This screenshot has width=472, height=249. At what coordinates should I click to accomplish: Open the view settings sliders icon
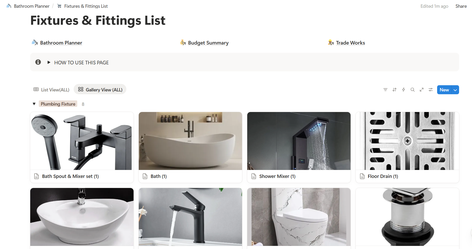[430, 90]
